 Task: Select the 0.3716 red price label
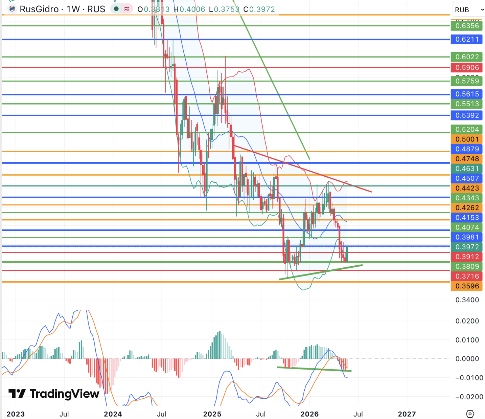[467, 277]
